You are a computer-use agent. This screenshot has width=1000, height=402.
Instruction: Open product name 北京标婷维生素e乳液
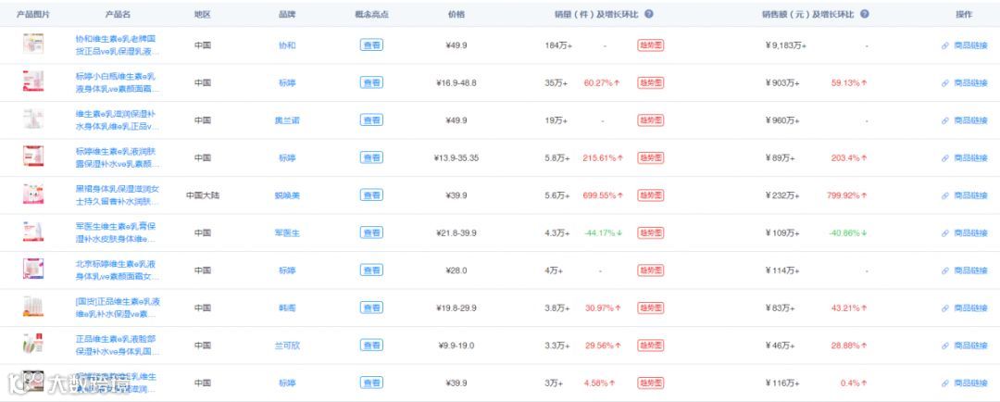click(117, 270)
